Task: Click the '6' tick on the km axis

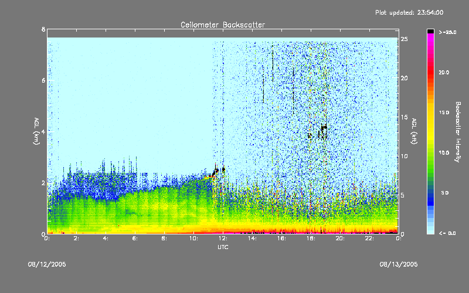Action: coord(43,81)
